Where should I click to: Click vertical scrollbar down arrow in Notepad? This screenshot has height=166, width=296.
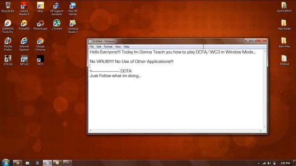click(x=265, y=127)
